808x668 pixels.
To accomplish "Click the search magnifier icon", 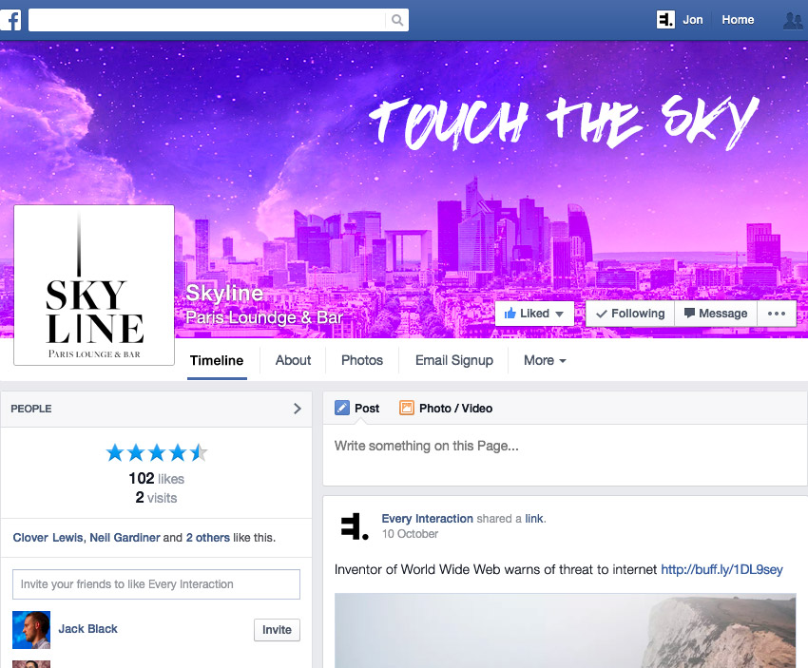I will click(396, 20).
